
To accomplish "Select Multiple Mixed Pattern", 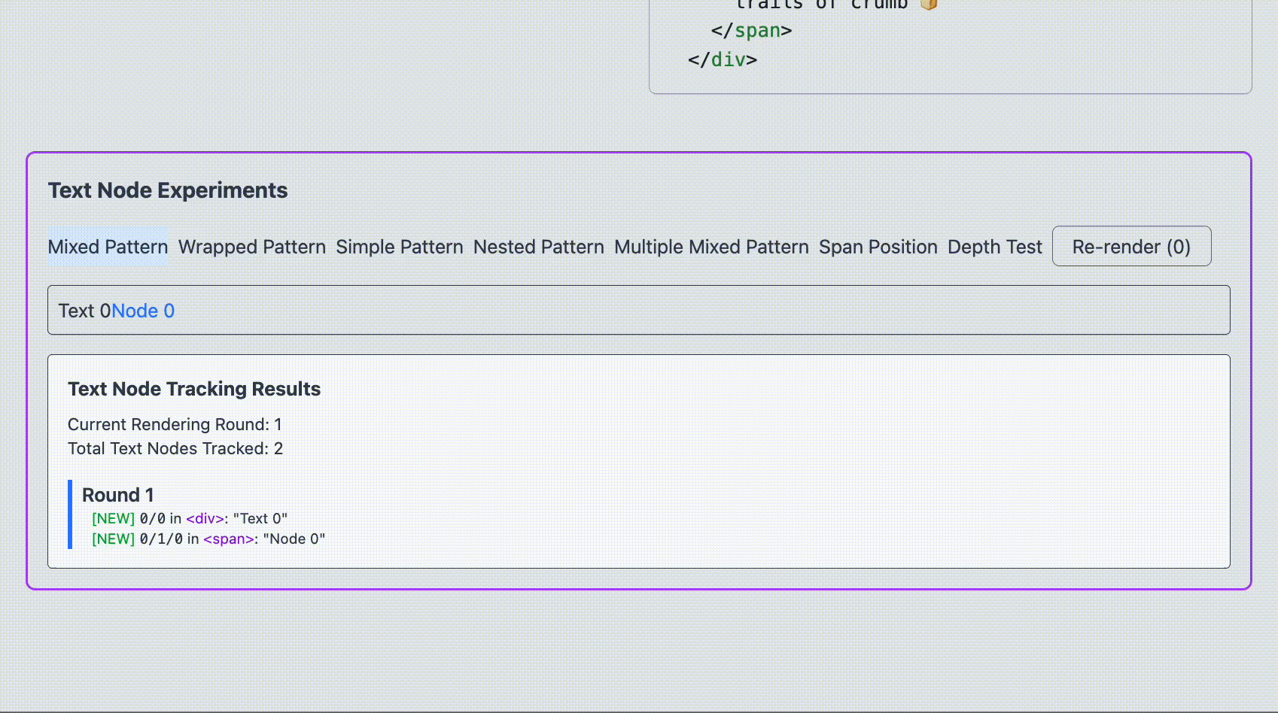I will coord(711,247).
